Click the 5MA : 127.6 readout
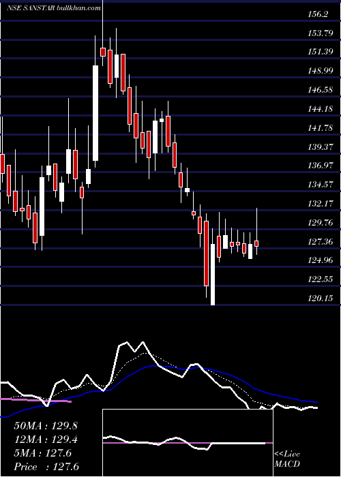341x477 pixels. pyautogui.click(x=43, y=453)
